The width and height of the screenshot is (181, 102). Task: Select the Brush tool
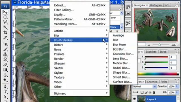coord(5,49)
